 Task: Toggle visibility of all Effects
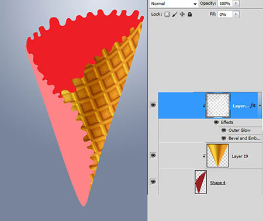click(216, 122)
